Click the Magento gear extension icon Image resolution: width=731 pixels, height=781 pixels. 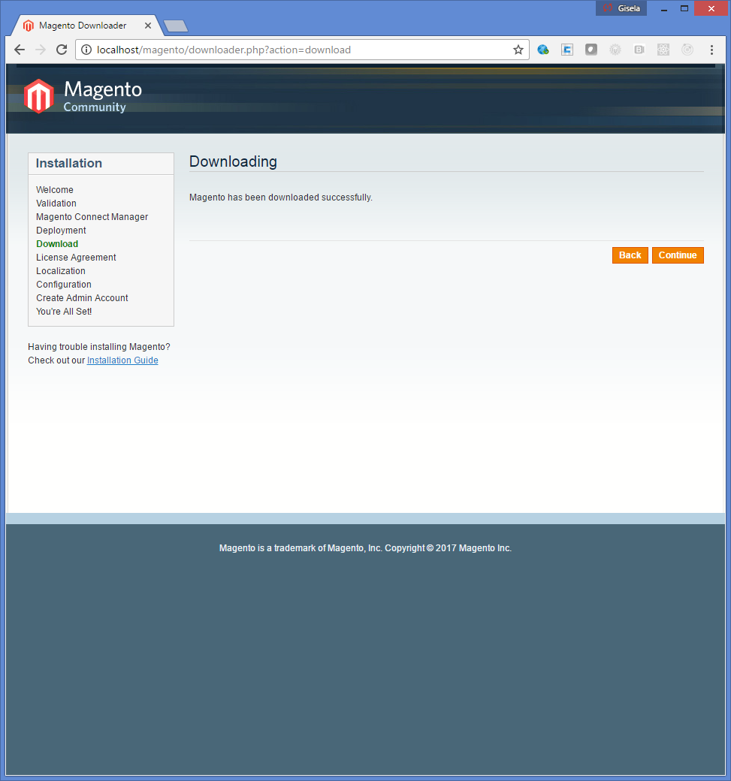pyautogui.click(x=615, y=50)
